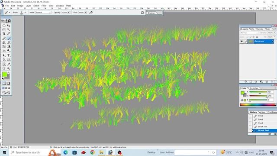This screenshot has height=156, width=277.
Task: Select the Clone Stamp tool
Action: tap(4, 42)
